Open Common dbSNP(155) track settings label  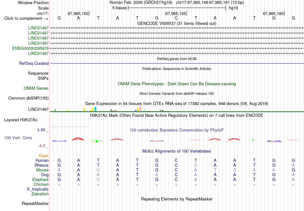coord(28,98)
